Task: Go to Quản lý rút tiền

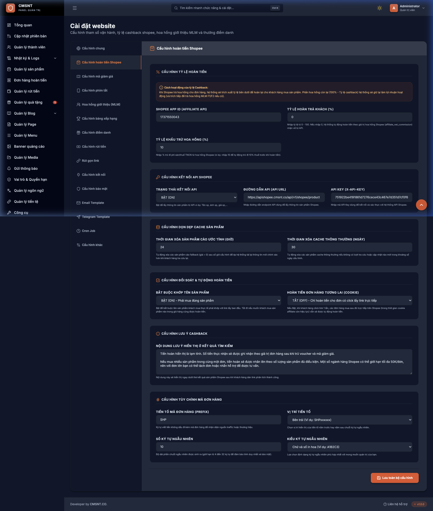Action: coord(32,91)
